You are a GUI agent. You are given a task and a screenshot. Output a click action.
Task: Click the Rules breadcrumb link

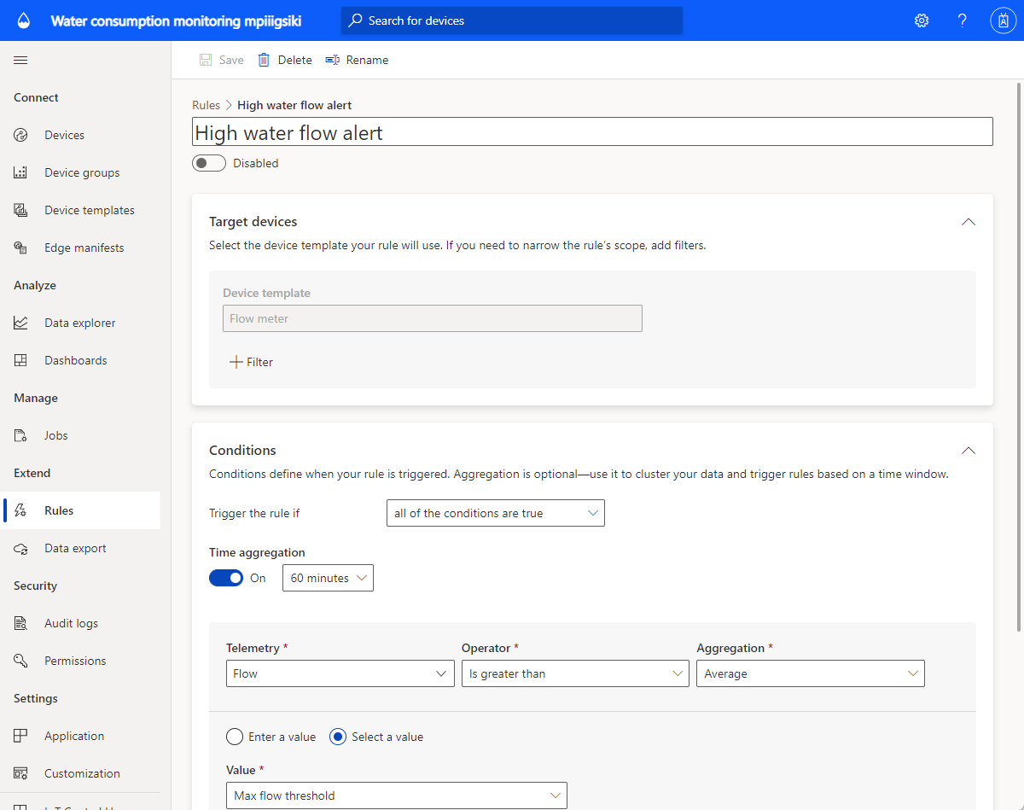[206, 105]
